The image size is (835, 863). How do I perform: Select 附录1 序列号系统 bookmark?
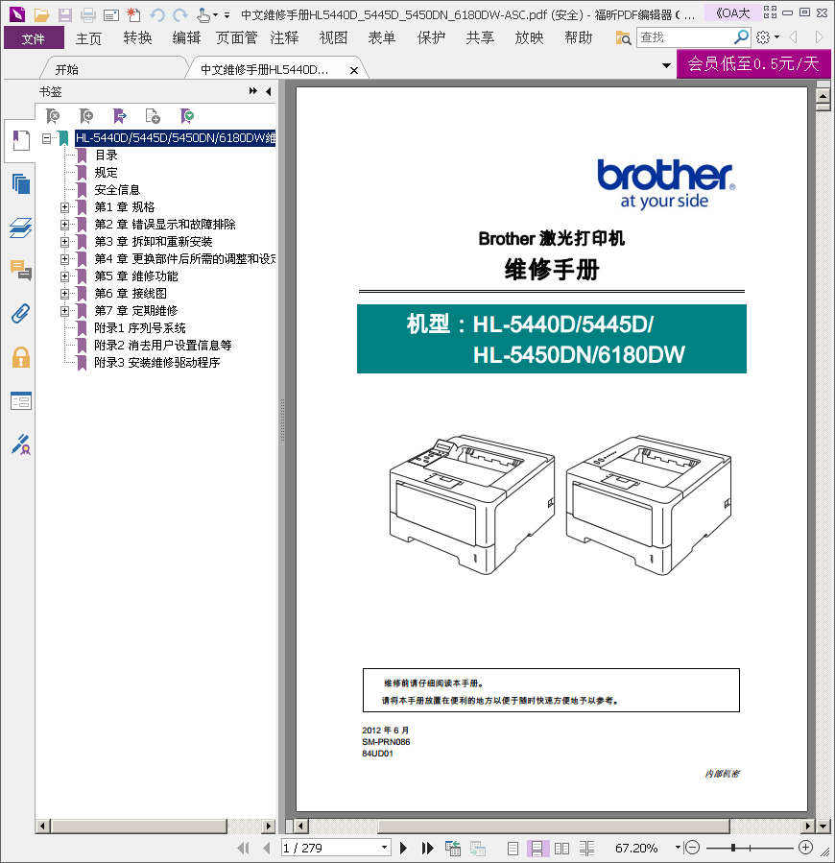click(x=140, y=328)
